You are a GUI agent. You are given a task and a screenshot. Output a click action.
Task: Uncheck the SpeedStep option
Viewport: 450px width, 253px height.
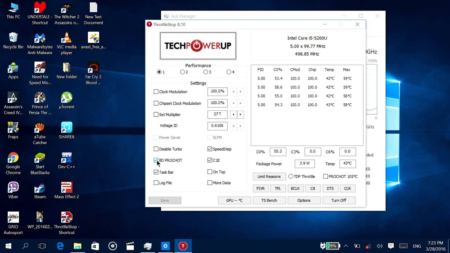[x=210, y=149]
